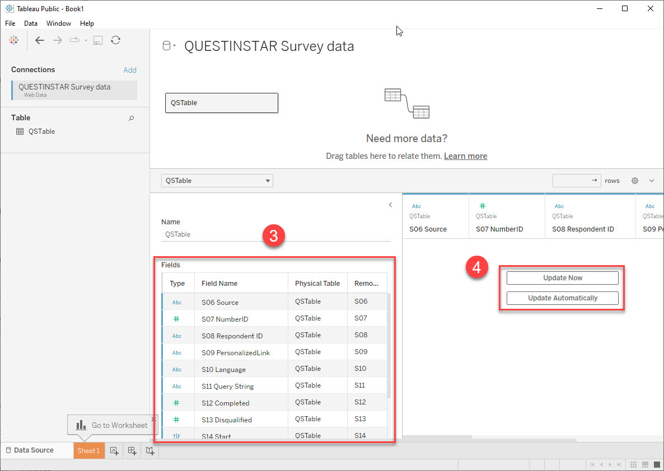Click the Name input field containing QSTable
The width and height of the screenshot is (664, 471).
pyautogui.click(x=275, y=234)
